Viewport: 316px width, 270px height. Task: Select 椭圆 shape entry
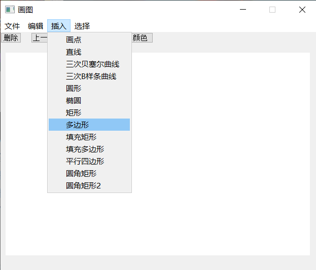pos(89,100)
